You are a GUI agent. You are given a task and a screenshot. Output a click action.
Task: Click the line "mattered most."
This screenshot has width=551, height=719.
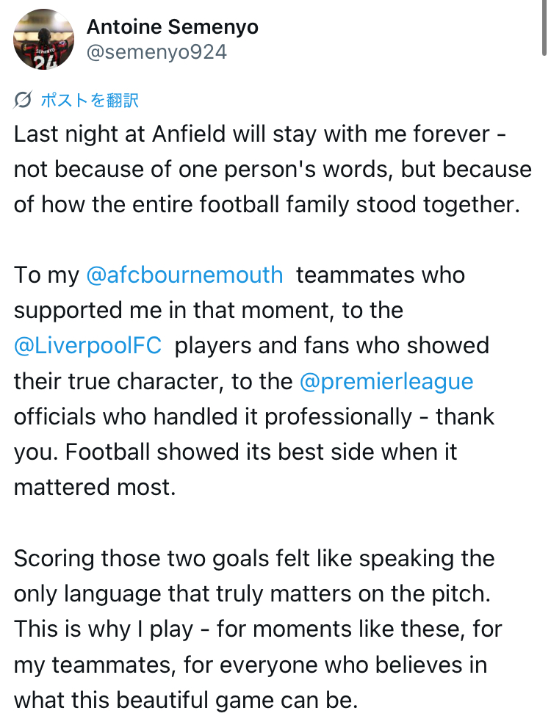pos(95,487)
